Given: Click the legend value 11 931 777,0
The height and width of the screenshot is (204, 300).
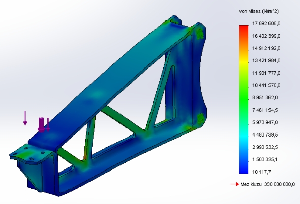Looking at the screenshot, I should point(266,73).
